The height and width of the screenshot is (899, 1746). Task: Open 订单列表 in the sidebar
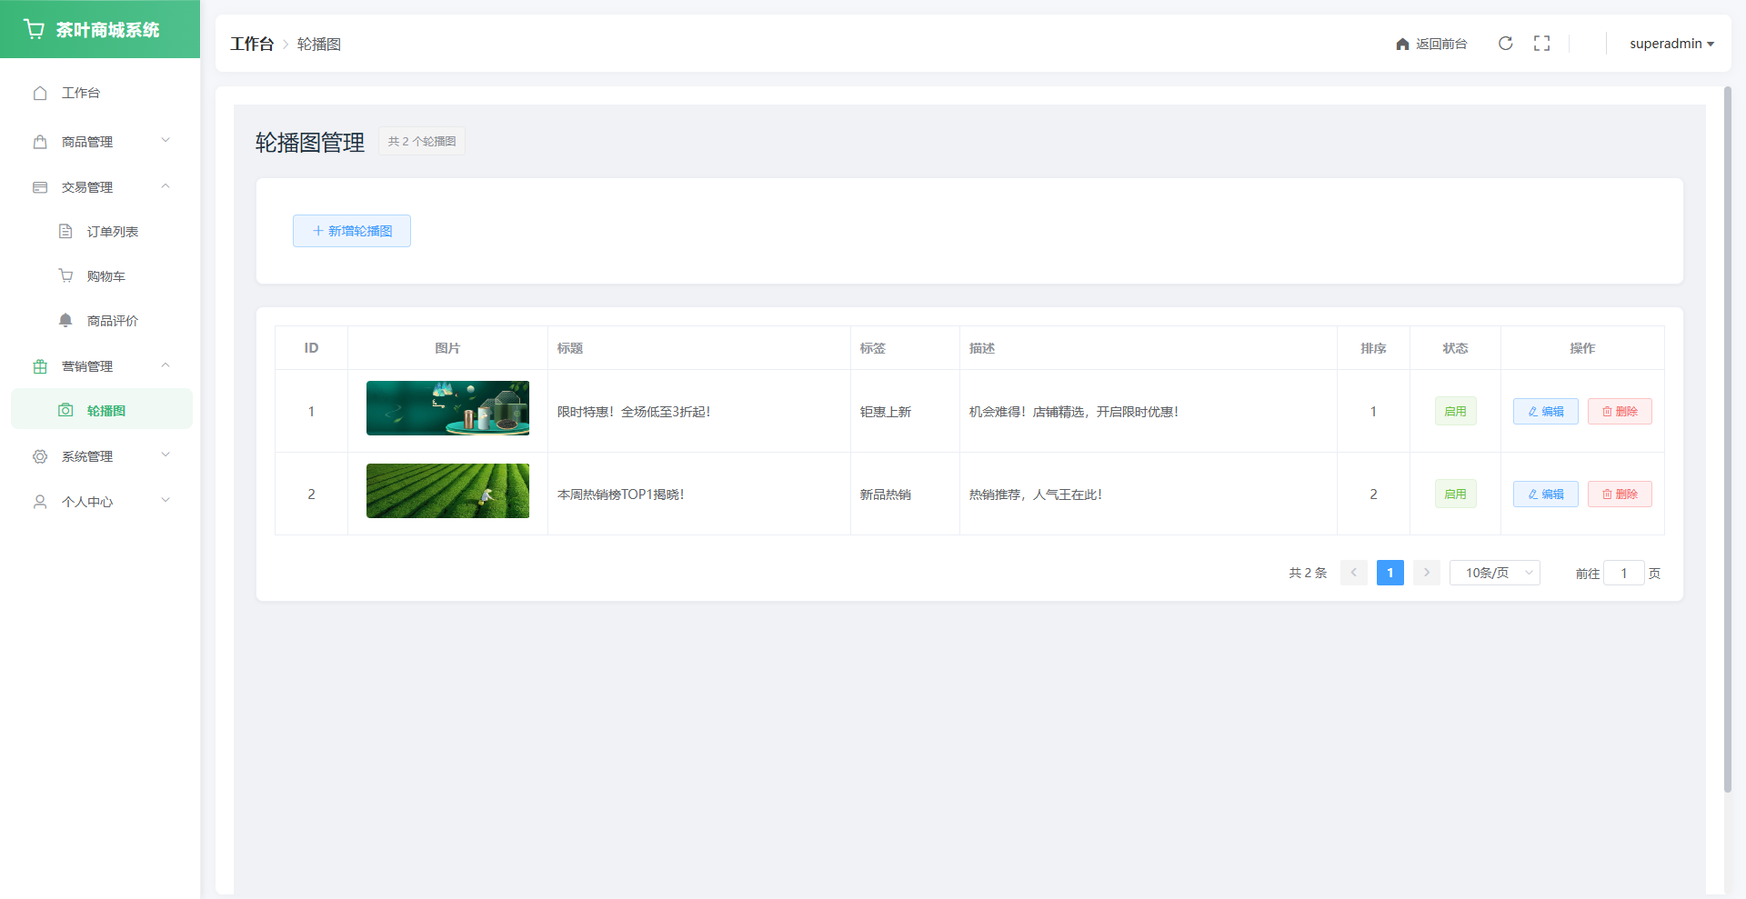pos(112,232)
